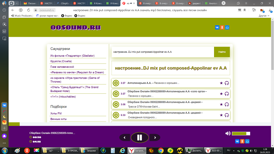The height and width of the screenshot is (154, 274).
Task: Adjust the player volume slider
Action: tap(241, 134)
